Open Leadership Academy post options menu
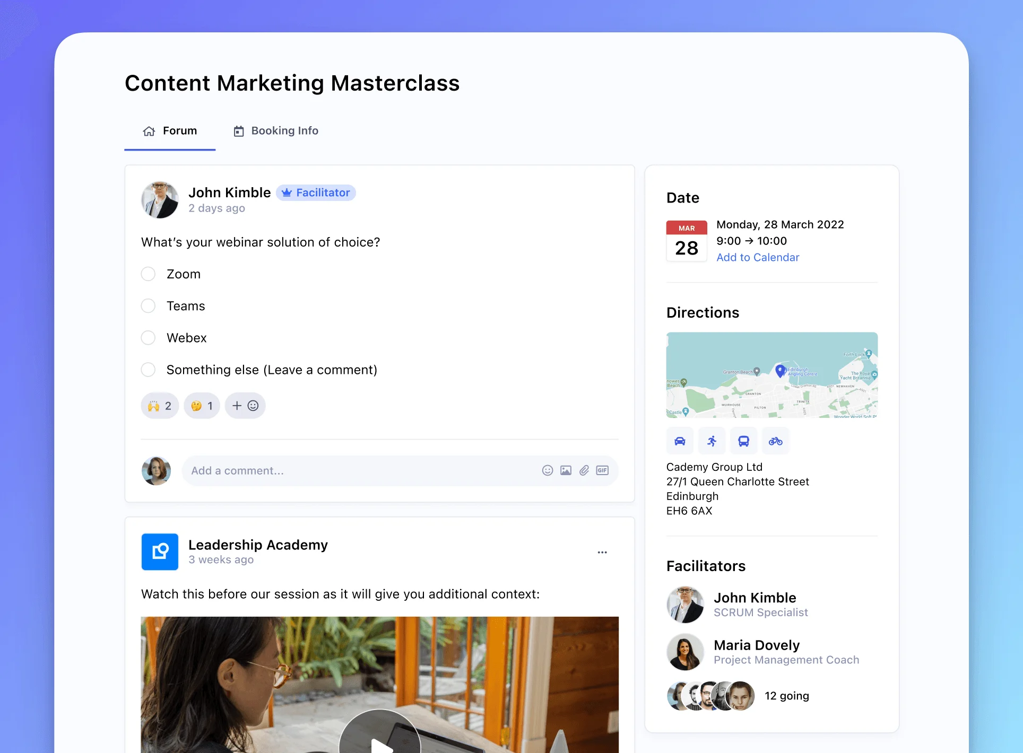 [x=602, y=552]
